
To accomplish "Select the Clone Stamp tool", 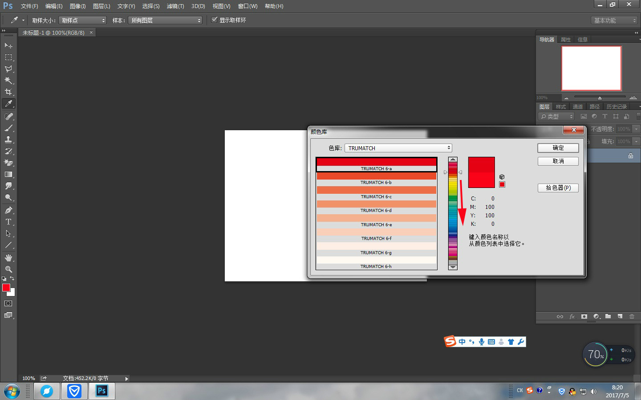I will (x=8, y=139).
